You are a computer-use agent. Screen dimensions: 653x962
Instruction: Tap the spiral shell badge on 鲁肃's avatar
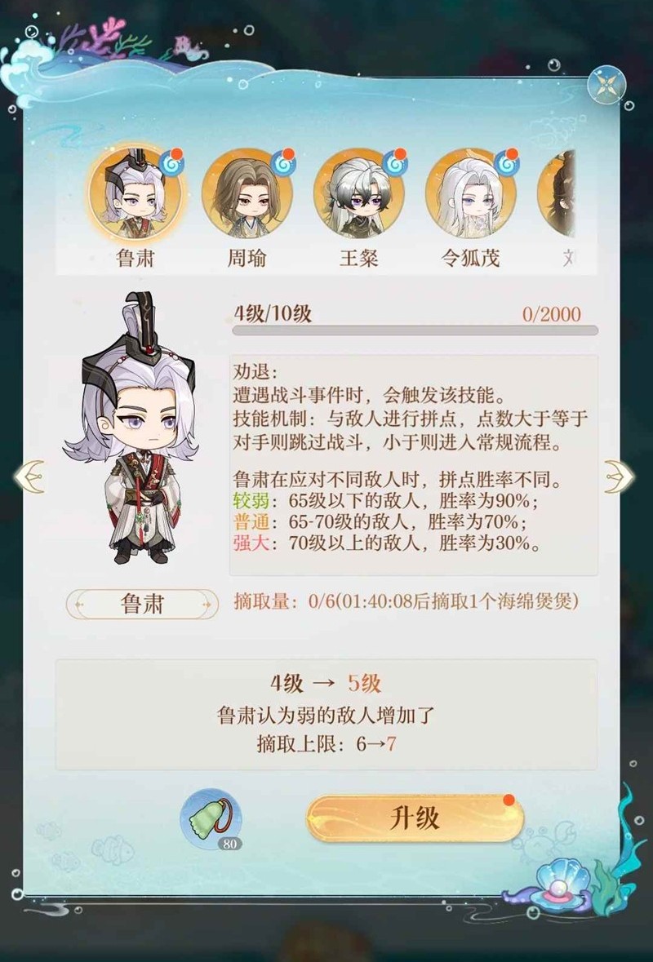coord(171,163)
